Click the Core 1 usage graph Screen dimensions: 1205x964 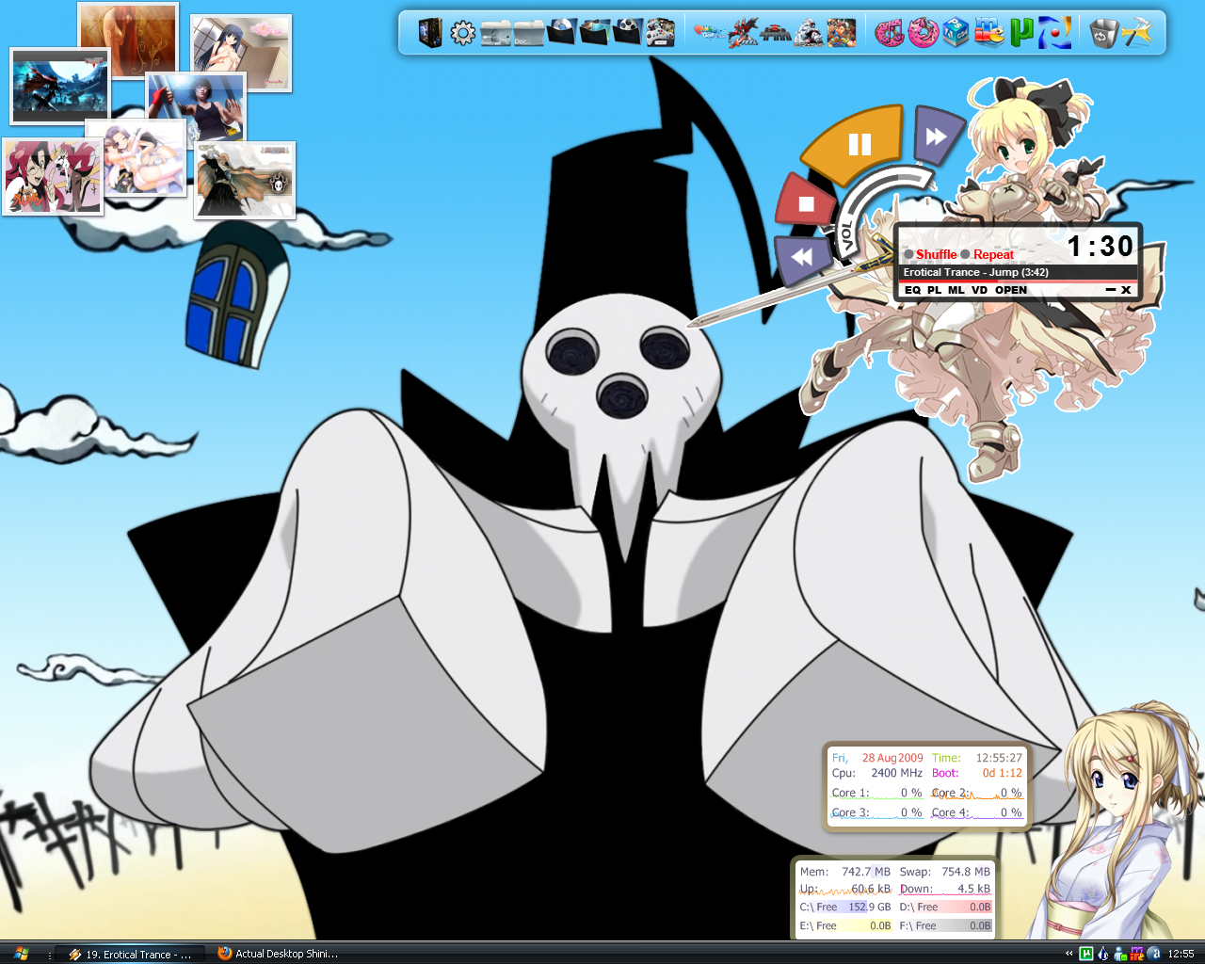coord(876,794)
